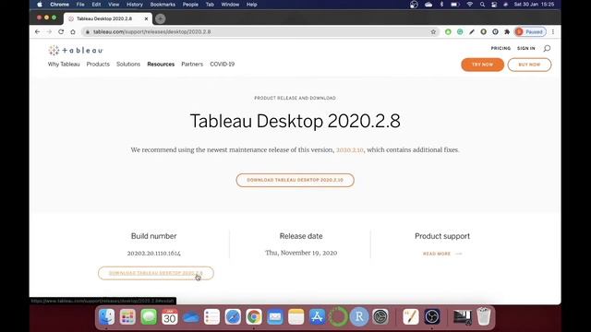591x332 pixels.
Task: Click Spotlight search in the menu bar
Action: [x=482, y=5]
